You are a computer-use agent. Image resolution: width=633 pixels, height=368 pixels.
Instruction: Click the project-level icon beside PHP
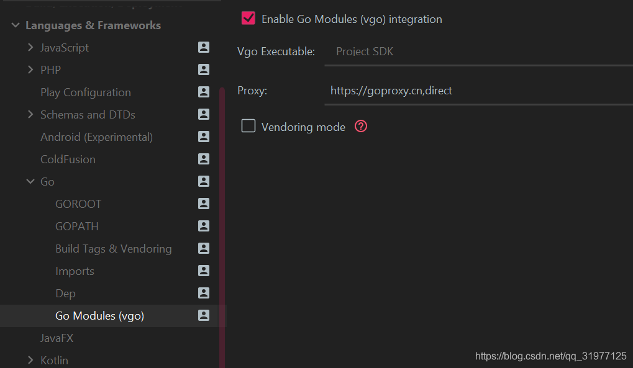point(204,70)
